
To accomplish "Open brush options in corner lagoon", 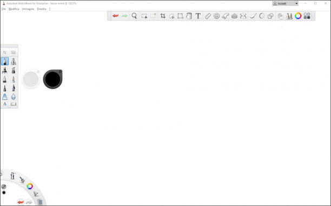I will (22, 180).
